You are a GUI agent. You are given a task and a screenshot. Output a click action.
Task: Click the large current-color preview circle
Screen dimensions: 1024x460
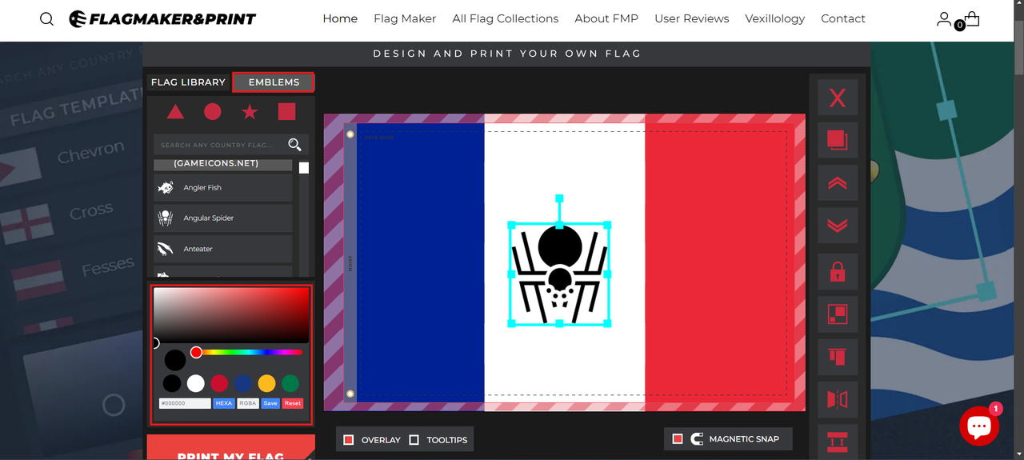tap(175, 359)
